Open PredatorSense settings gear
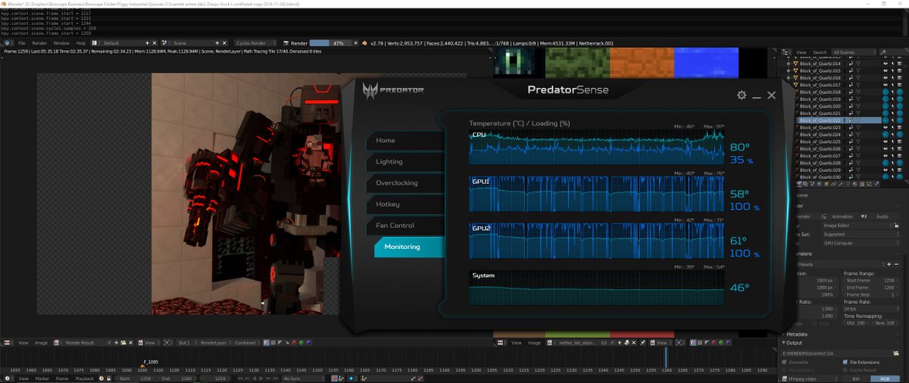909x383 pixels. (742, 95)
